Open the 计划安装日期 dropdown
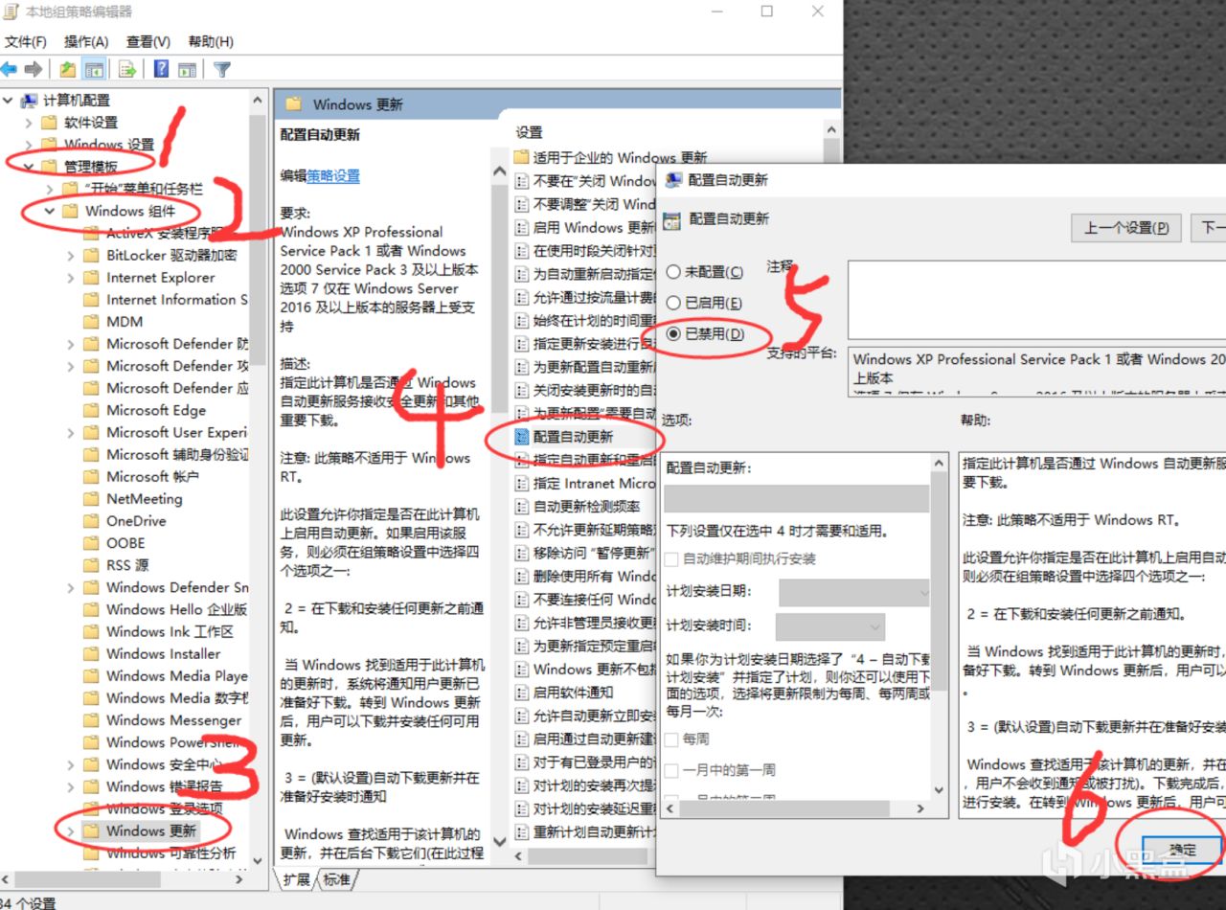Viewport: 1226px width, 910px height. [854, 593]
